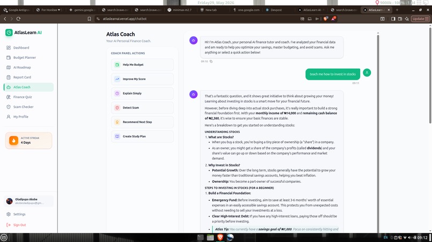Open the system menu button in taskbar

pyautogui.click(x=4, y=237)
